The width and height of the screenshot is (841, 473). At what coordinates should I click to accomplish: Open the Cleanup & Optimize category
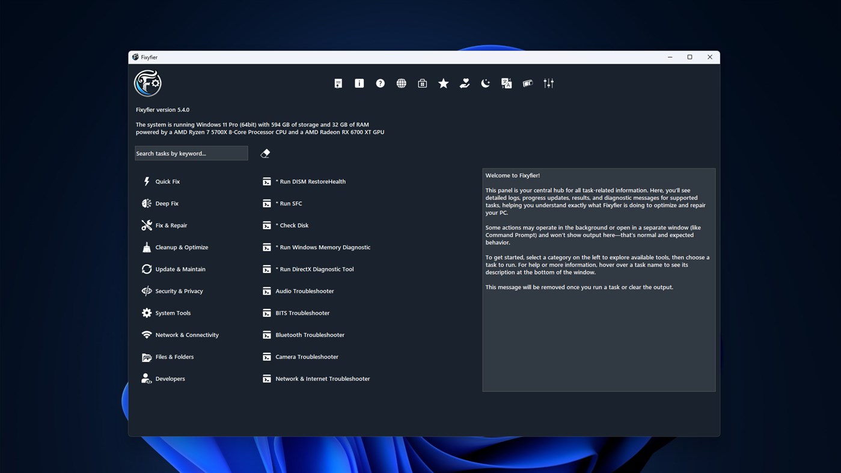click(x=174, y=248)
